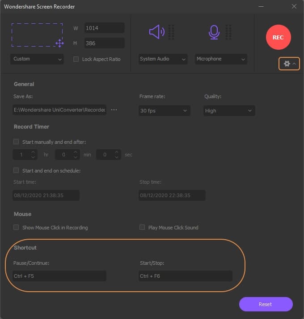Open the System Audio dropdown
The width and height of the screenshot is (304, 319).
point(163,59)
